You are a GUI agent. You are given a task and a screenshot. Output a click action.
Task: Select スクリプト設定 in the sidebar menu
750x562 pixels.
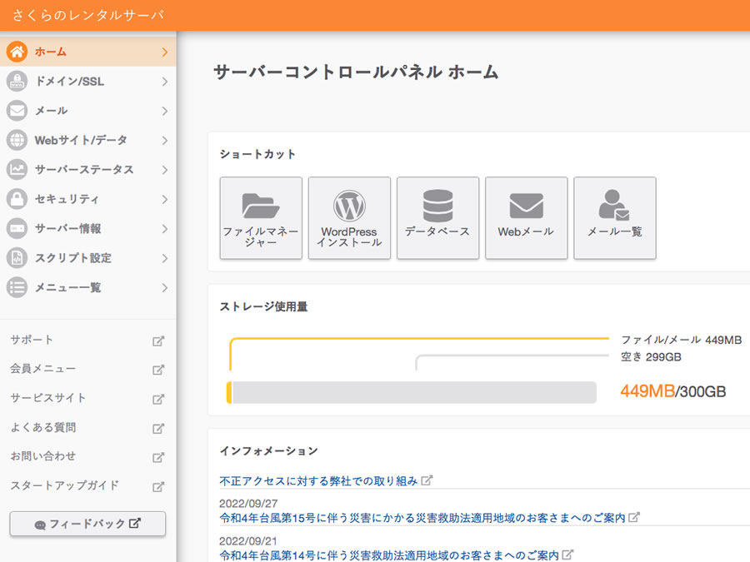click(88, 258)
